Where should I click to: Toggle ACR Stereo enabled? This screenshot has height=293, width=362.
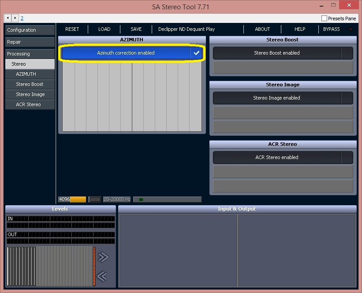coord(283,157)
